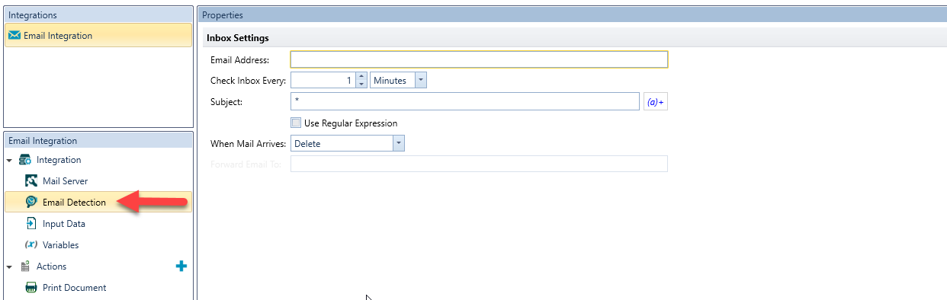Image resolution: width=947 pixels, height=300 pixels.
Task: Add a new action with plus icon
Action: point(181,266)
